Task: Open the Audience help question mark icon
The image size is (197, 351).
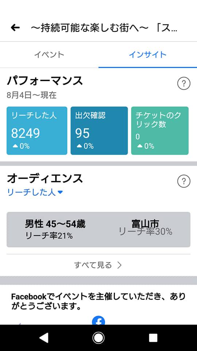Action: [184, 181]
